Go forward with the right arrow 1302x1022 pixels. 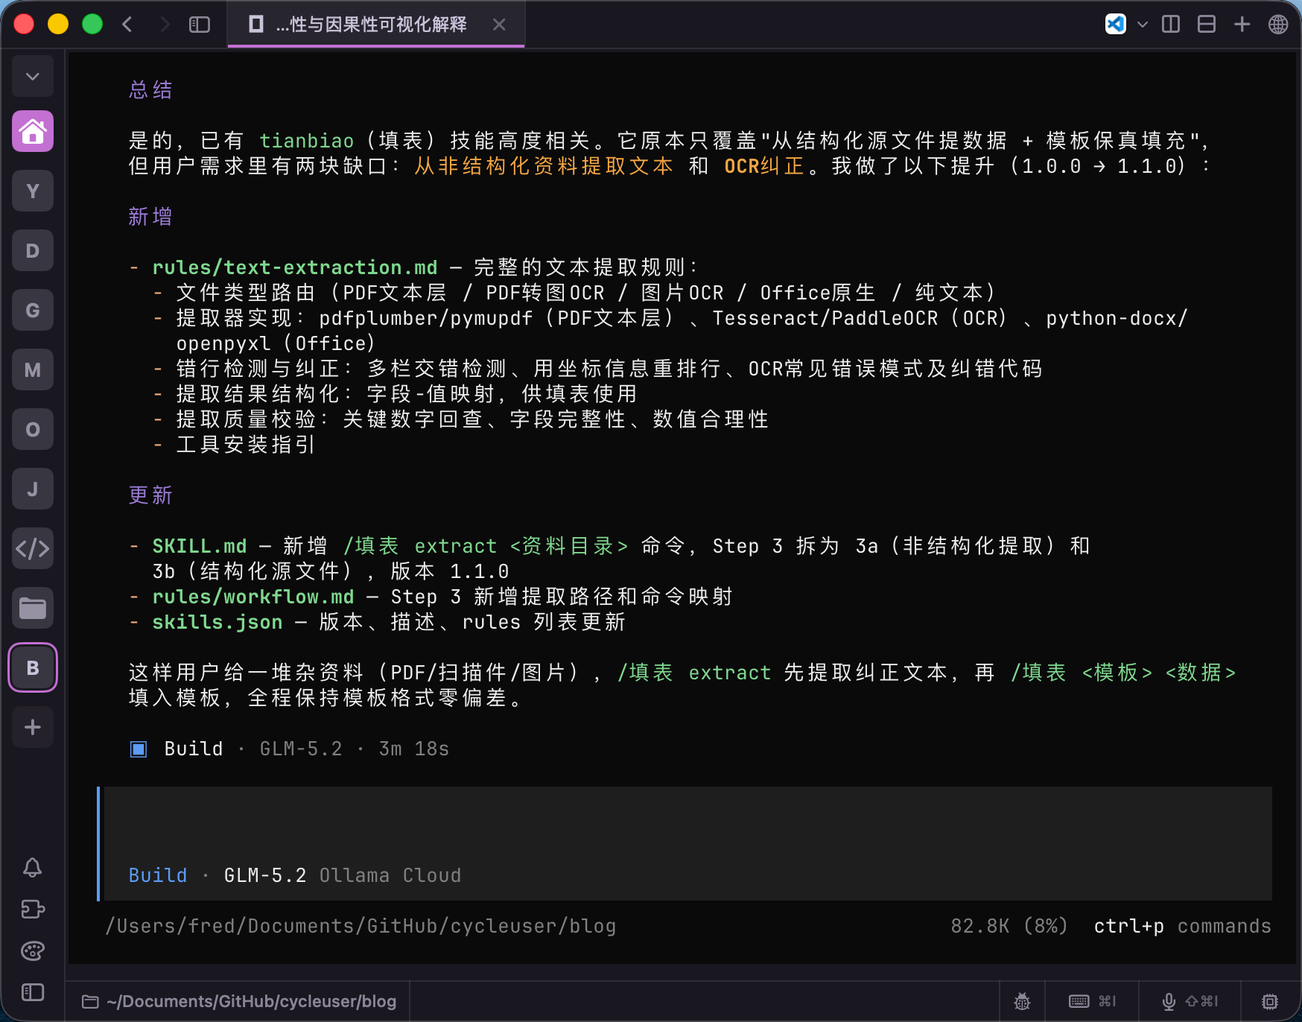[x=165, y=25]
